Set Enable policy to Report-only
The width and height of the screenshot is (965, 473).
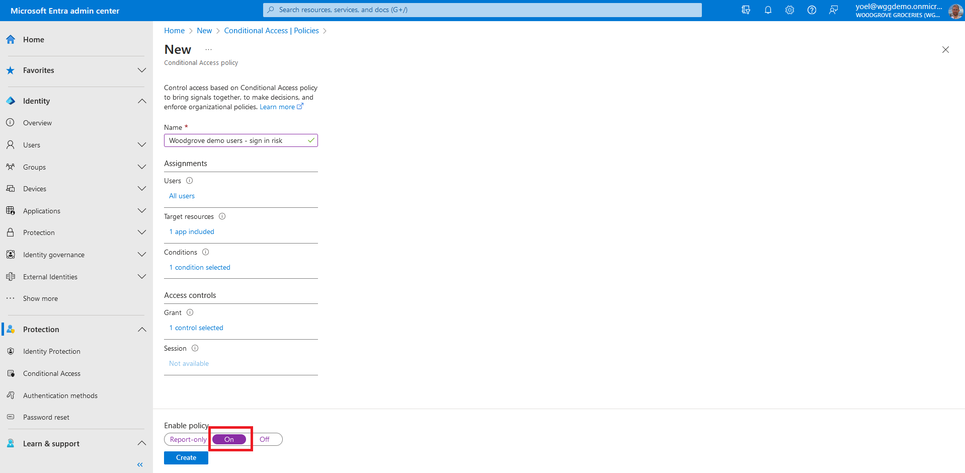point(188,439)
